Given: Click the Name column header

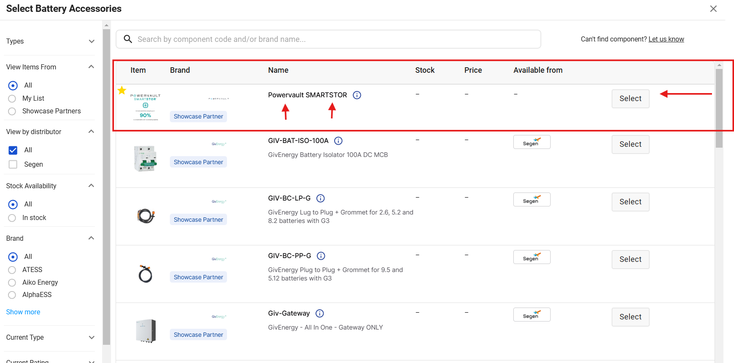Looking at the screenshot, I should point(278,70).
